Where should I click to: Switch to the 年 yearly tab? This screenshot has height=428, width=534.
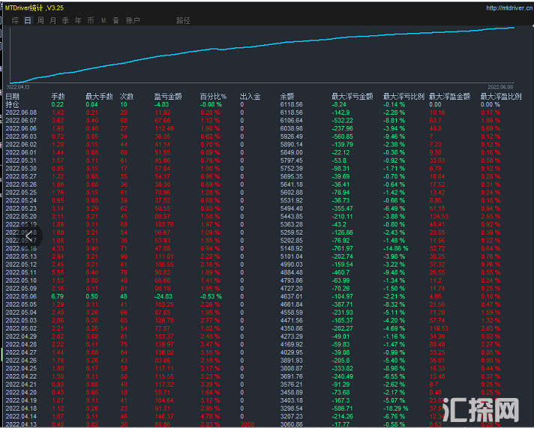(x=78, y=20)
